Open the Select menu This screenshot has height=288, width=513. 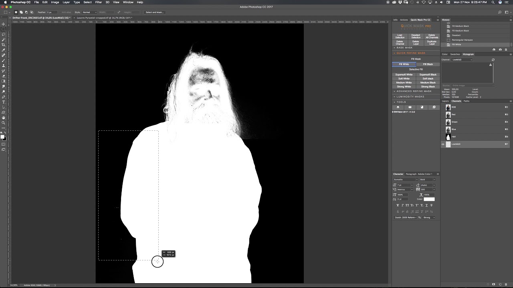click(x=87, y=2)
